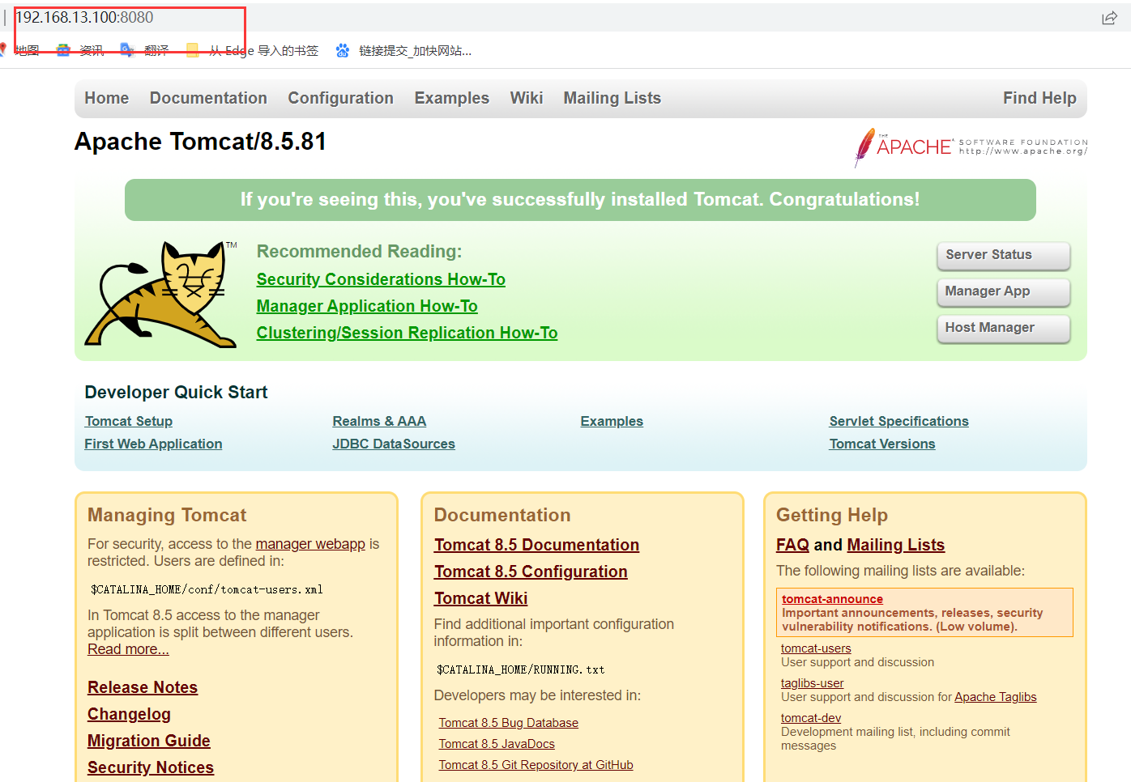1131x782 pixels.
Task: Open Wiki in the top navigation bar
Action: pyautogui.click(x=527, y=98)
